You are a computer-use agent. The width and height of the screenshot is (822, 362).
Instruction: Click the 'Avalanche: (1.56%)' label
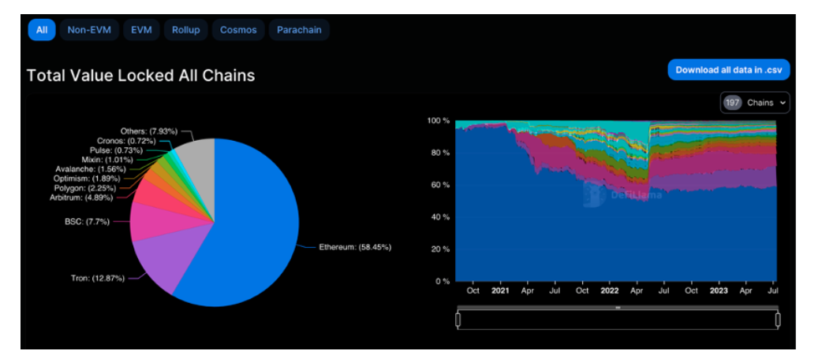click(90, 169)
